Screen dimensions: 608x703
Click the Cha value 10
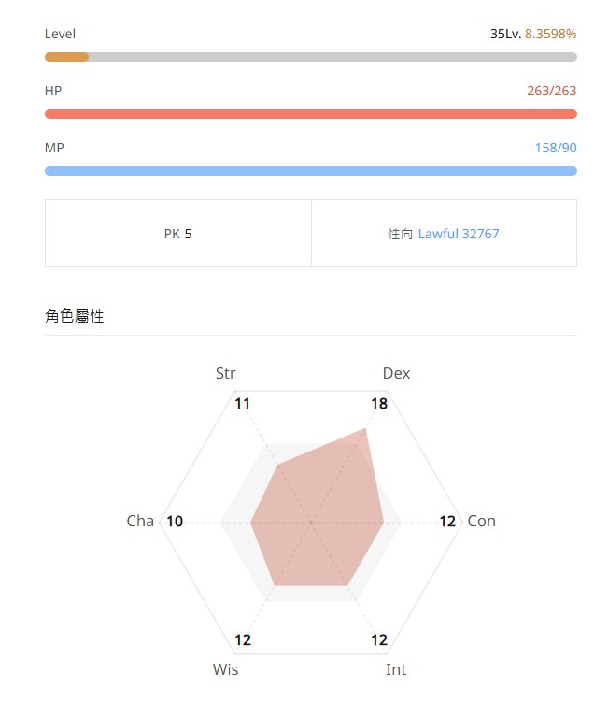175,521
